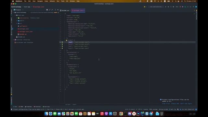Click the package.json breadcrumb in navigation bar

[x=39, y=7]
